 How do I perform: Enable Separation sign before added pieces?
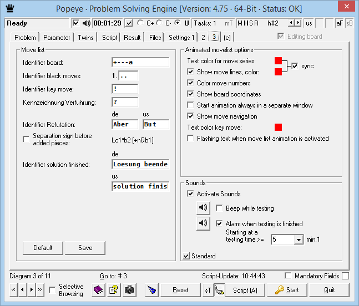(26, 139)
